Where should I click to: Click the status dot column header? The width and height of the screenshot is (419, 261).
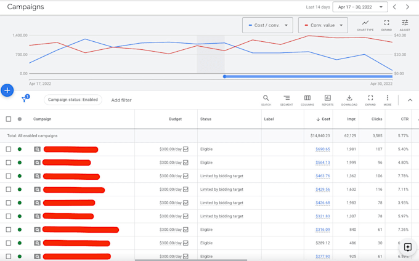[x=20, y=119]
